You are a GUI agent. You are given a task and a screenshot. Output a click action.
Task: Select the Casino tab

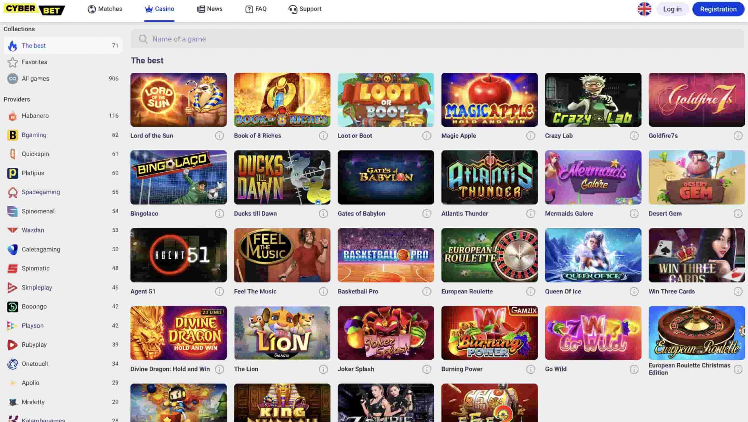[159, 9]
